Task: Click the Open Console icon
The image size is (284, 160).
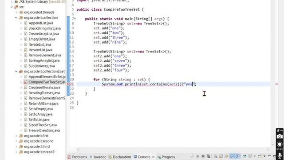Action: [260, 156]
